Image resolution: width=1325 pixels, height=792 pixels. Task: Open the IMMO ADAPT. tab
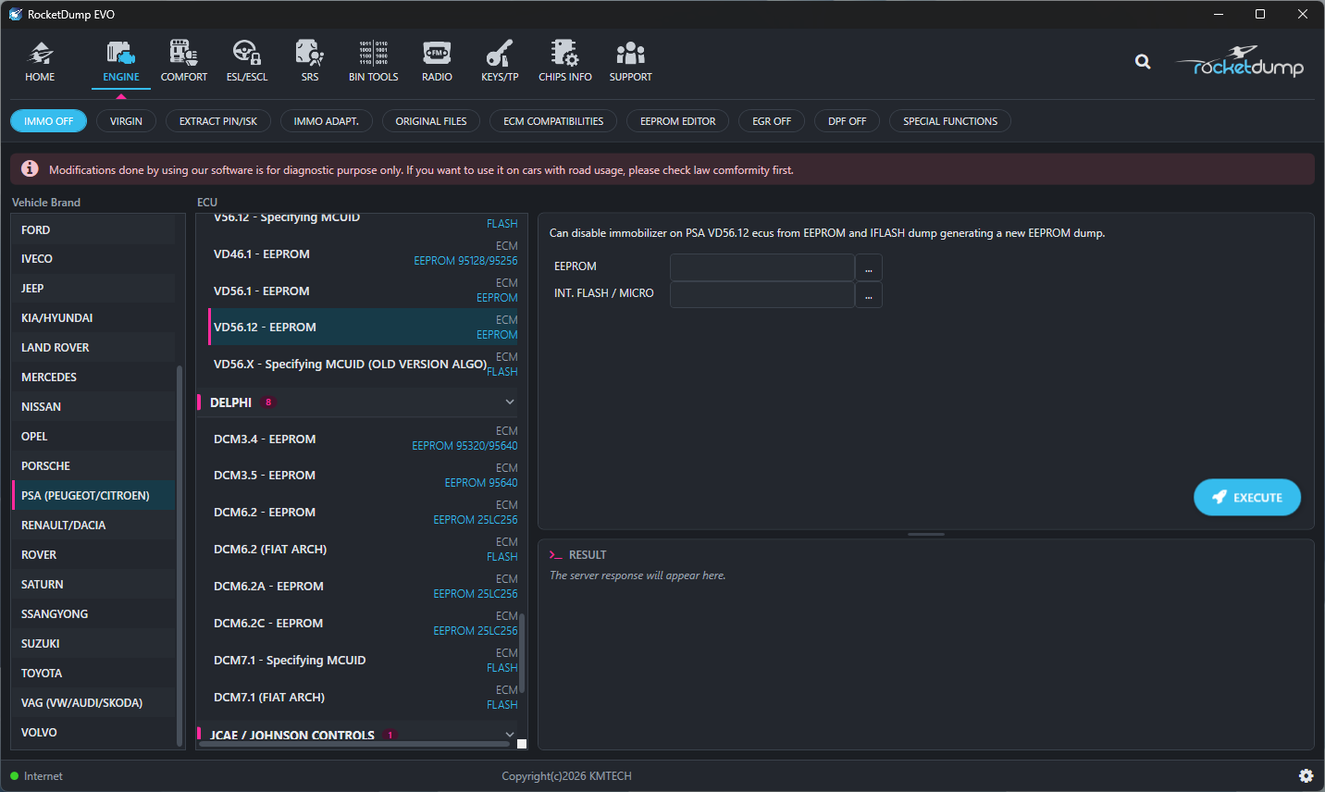[327, 121]
